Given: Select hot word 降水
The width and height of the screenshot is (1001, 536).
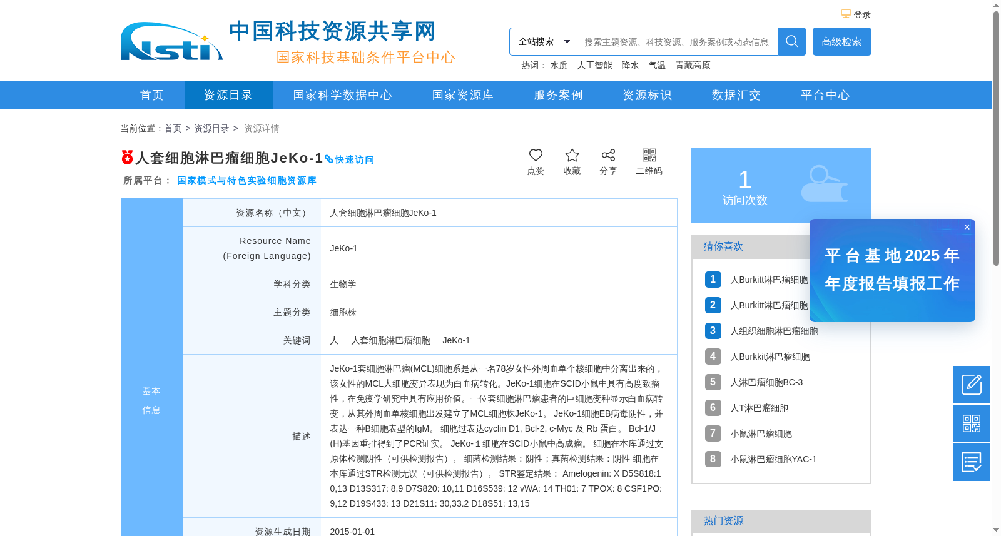Looking at the screenshot, I should point(630,65).
